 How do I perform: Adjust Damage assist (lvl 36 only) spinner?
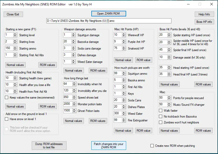pyautogui.click(x=169, y=57)
